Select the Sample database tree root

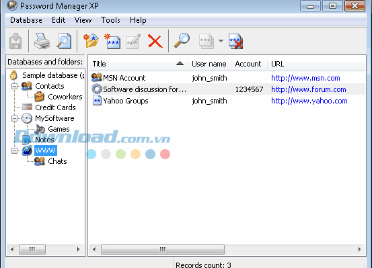53,75
